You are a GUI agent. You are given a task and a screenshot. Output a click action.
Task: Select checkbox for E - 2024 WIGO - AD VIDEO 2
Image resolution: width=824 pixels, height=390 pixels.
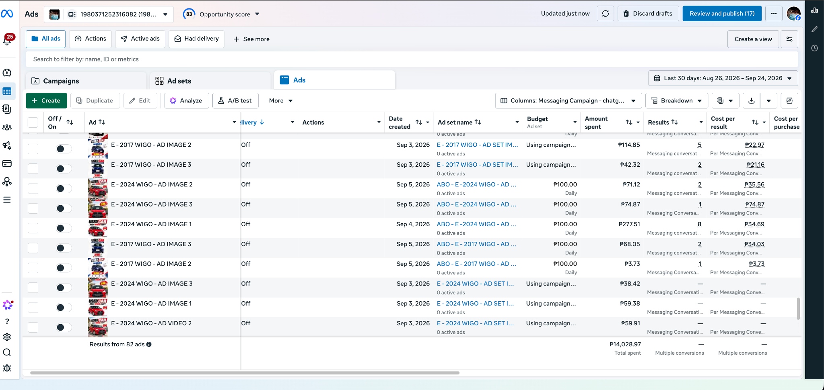(33, 327)
